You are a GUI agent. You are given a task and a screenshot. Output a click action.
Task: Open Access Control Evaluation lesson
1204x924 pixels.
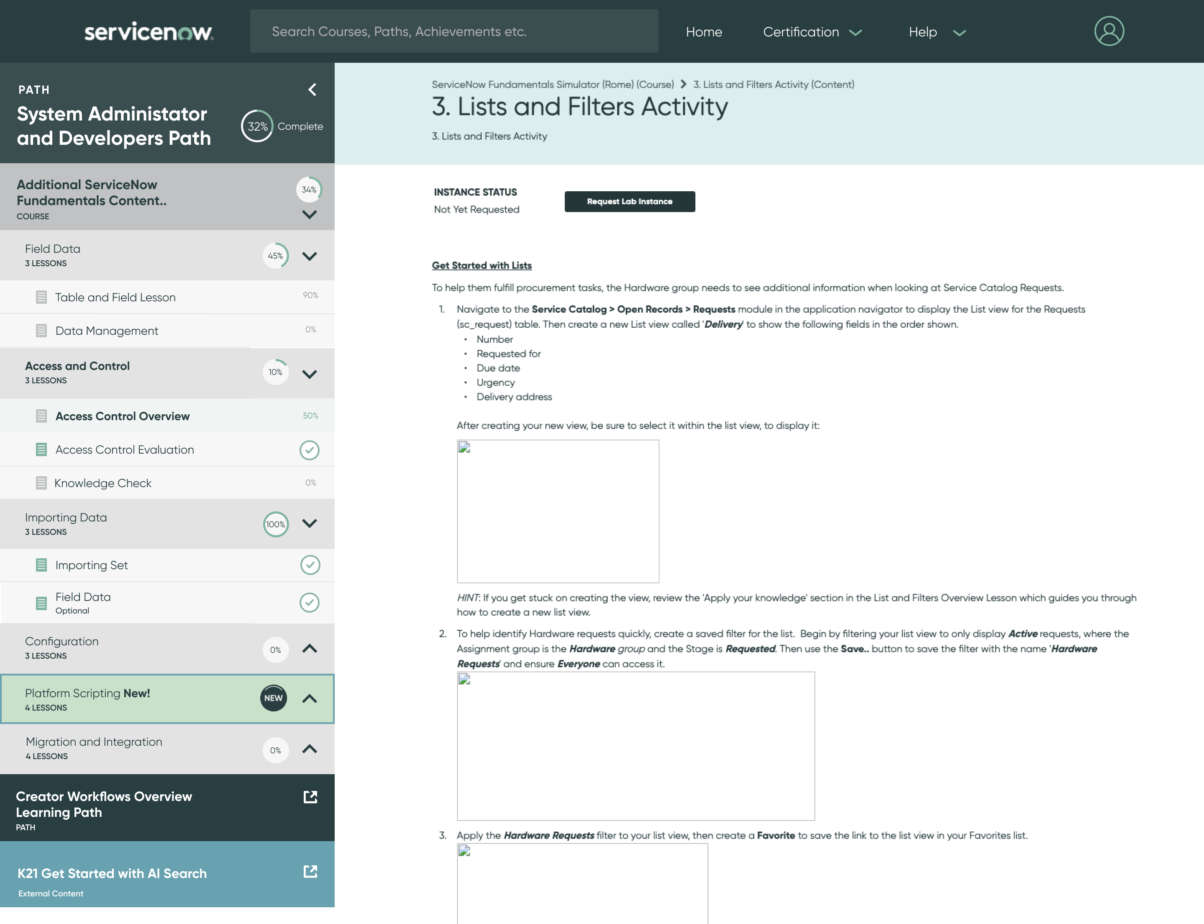[167, 449]
